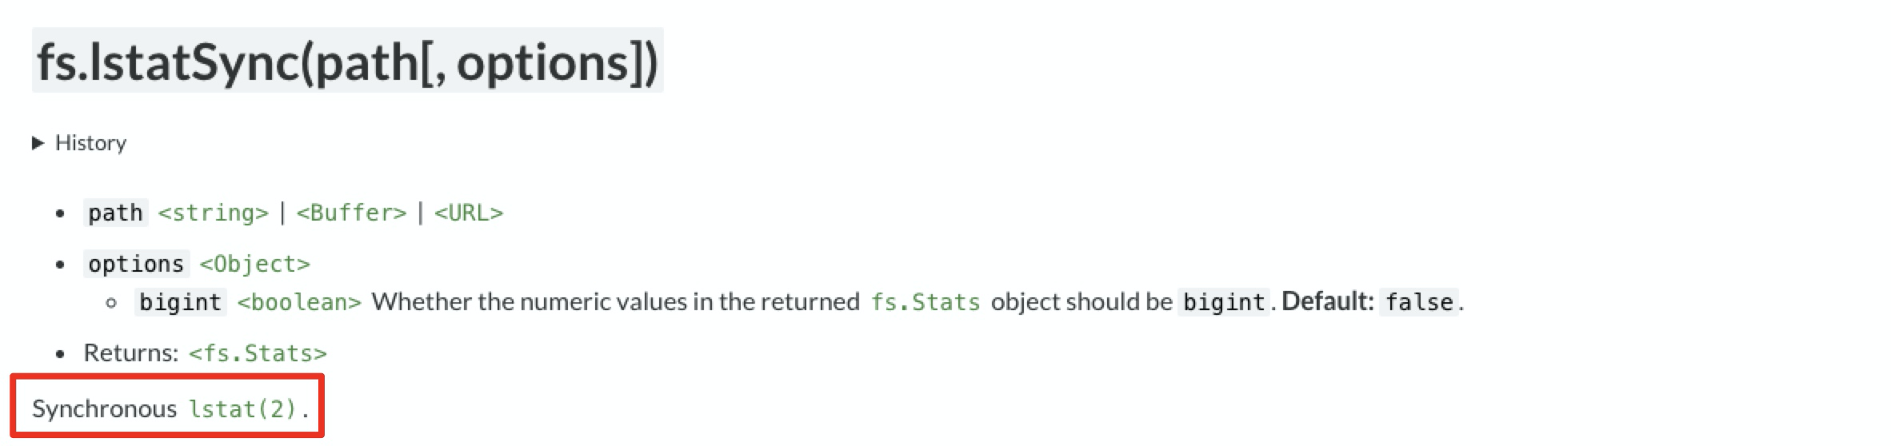Click the path parameter code label
The width and height of the screenshot is (1891, 446).
pos(115,213)
